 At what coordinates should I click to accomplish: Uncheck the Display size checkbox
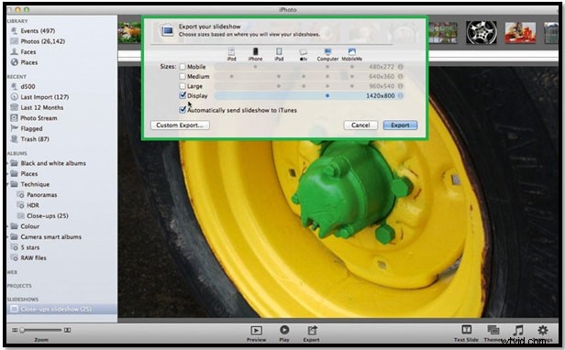pos(183,95)
